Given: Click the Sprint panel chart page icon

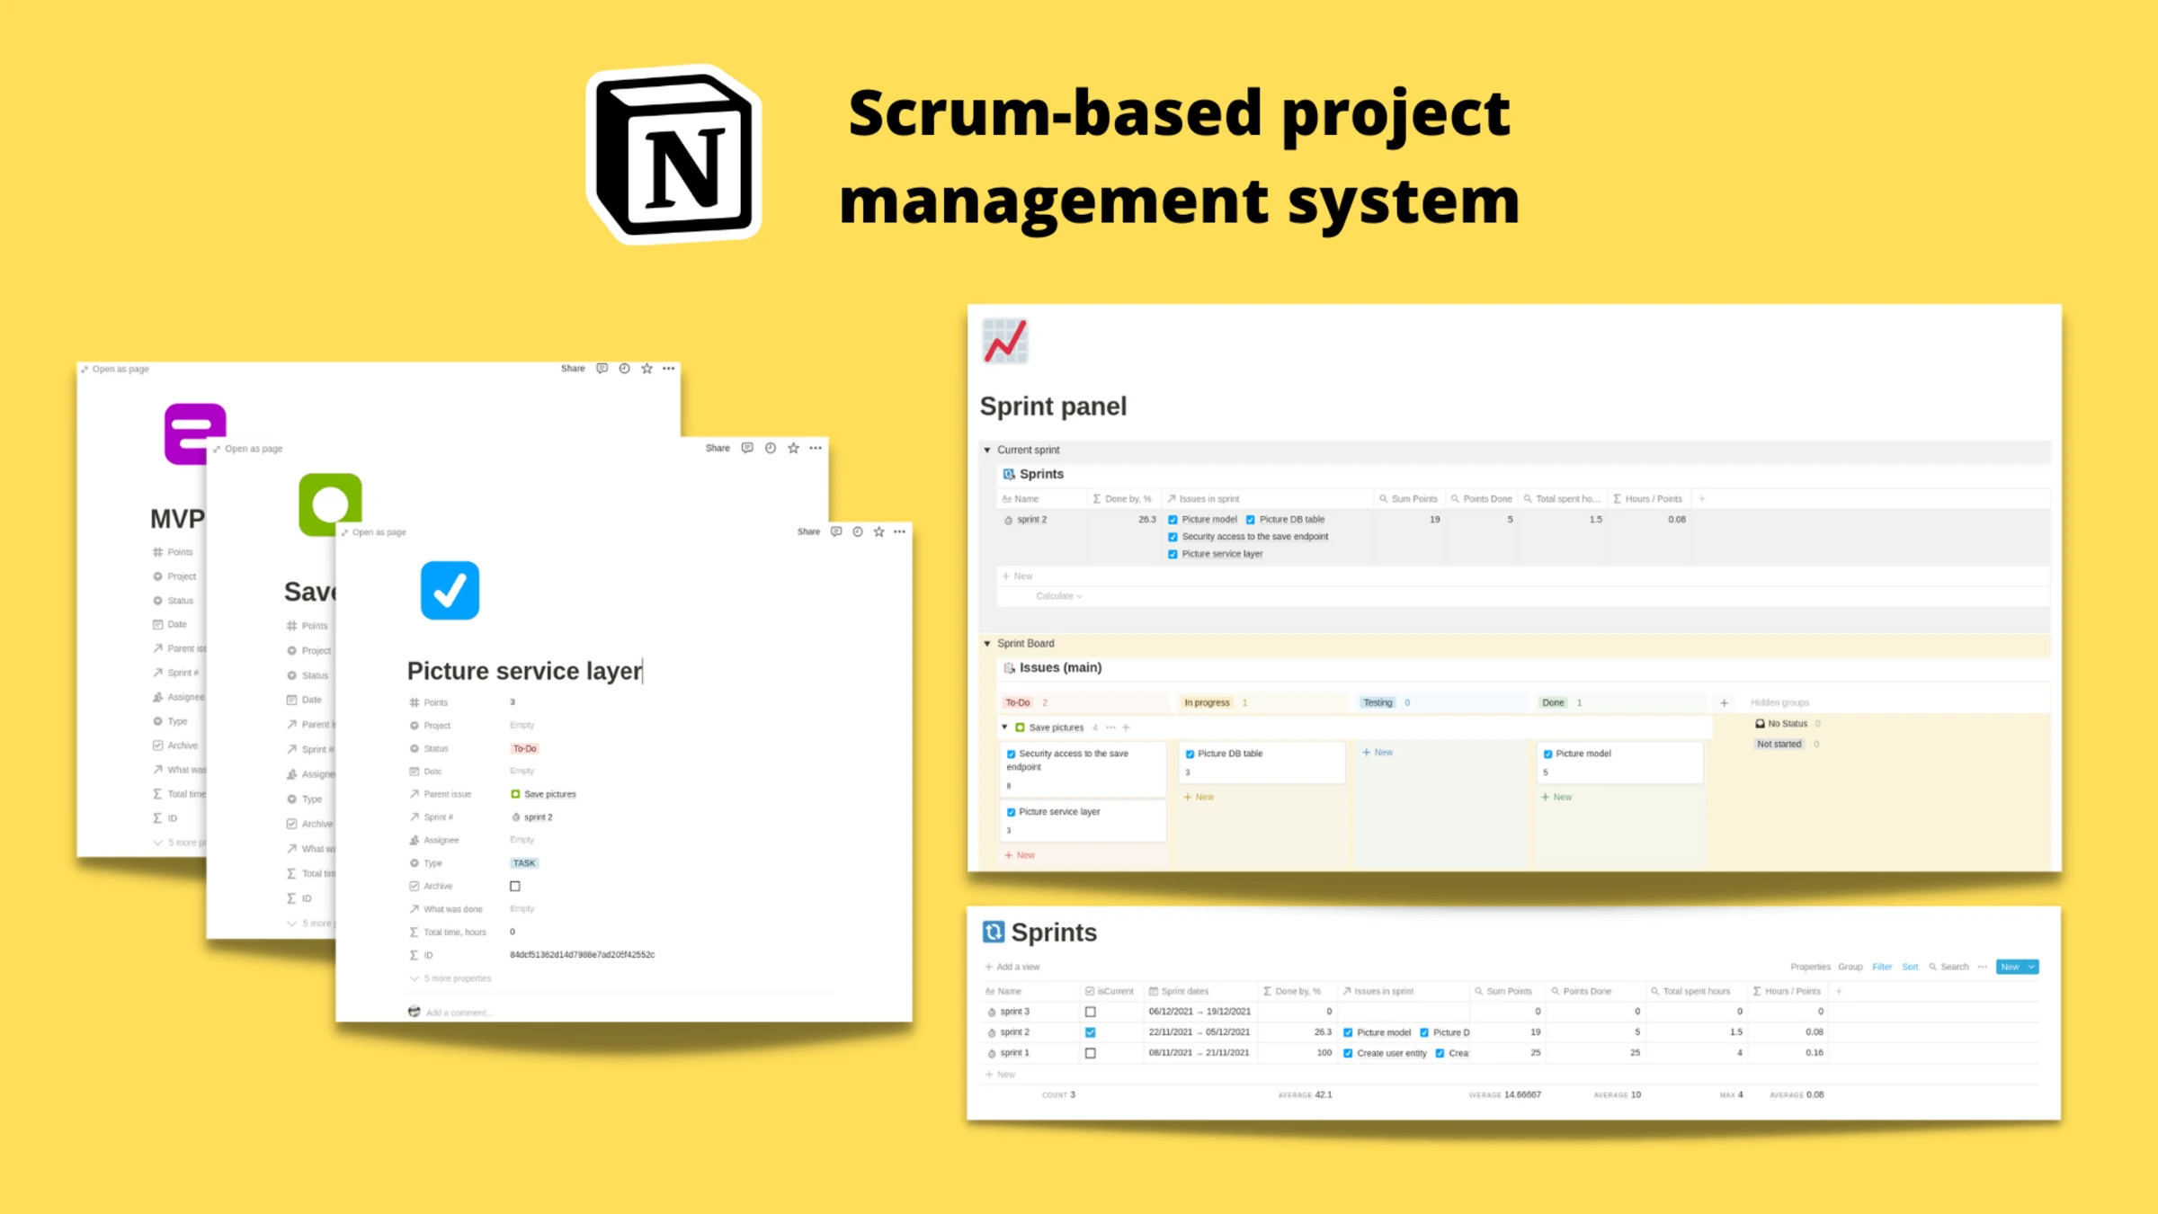Looking at the screenshot, I should pyautogui.click(x=1004, y=341).
